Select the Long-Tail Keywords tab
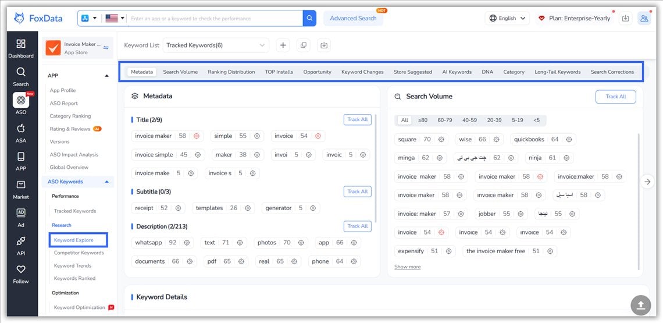This screenshot has height=323, width=663. pyautogui.click(x=557, y=72)
